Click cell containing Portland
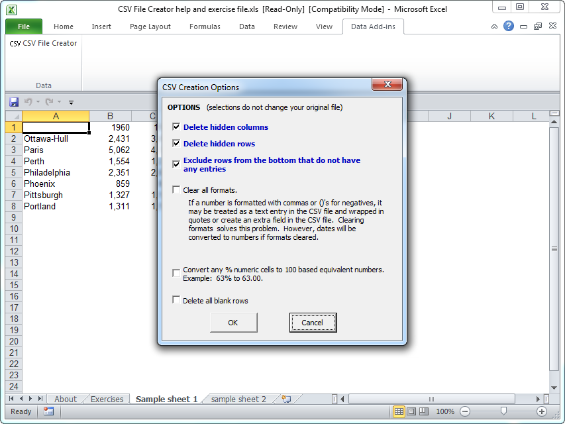This screenshot has width=565, height=424. (56, 207)
